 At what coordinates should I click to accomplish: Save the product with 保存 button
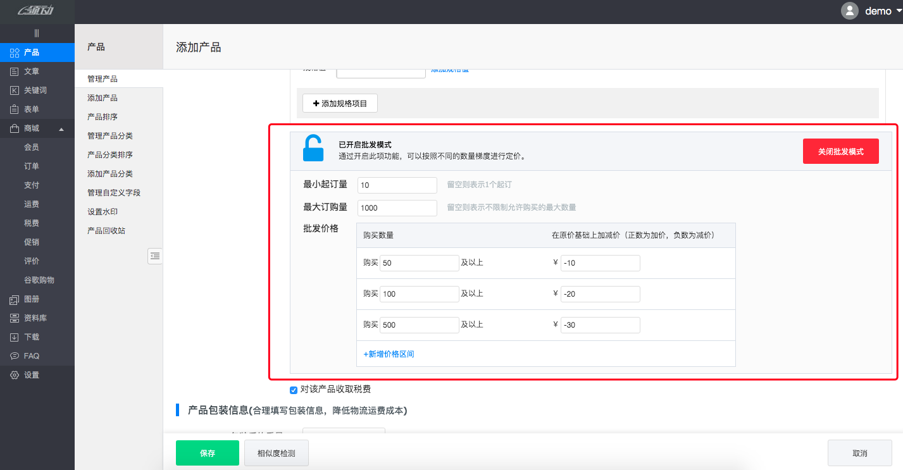click(207, 453)
